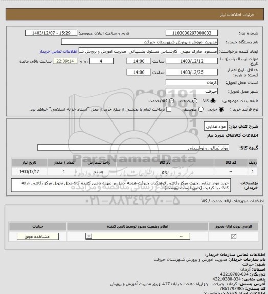Viewport: 268px width, 294px height.
Task: Click the response deadline date 1403/12/12 field
Action: pos(192,61)
